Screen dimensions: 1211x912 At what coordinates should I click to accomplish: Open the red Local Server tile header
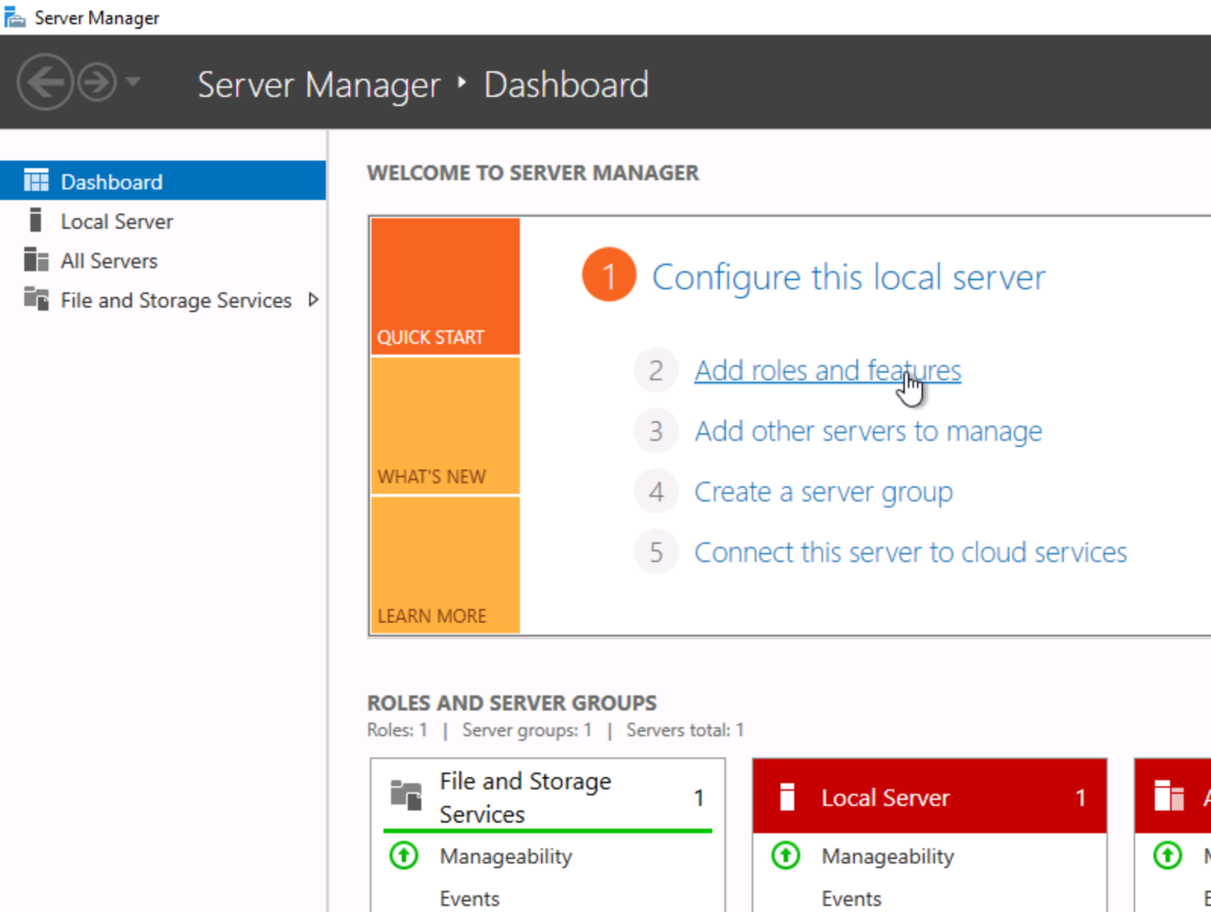tap(930, 796)
